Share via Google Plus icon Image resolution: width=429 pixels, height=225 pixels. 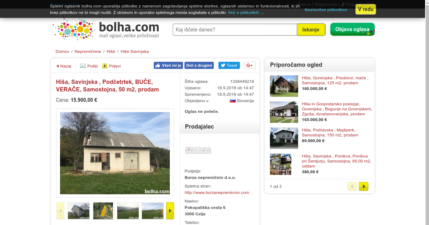[x=250, y=65]
